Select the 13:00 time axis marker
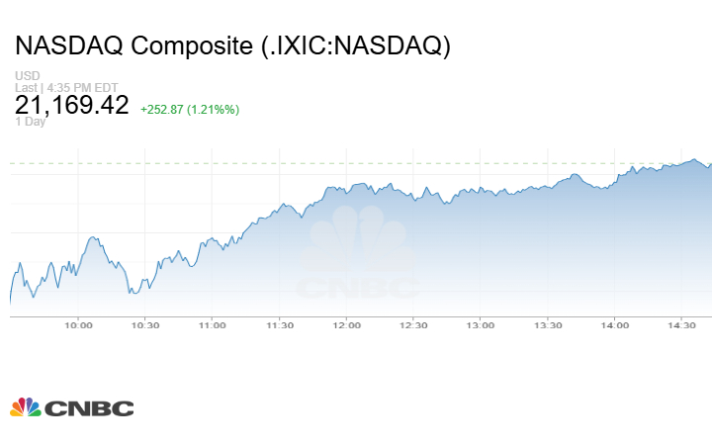Viewport: 712px width, 445px height. pos(481,325)
